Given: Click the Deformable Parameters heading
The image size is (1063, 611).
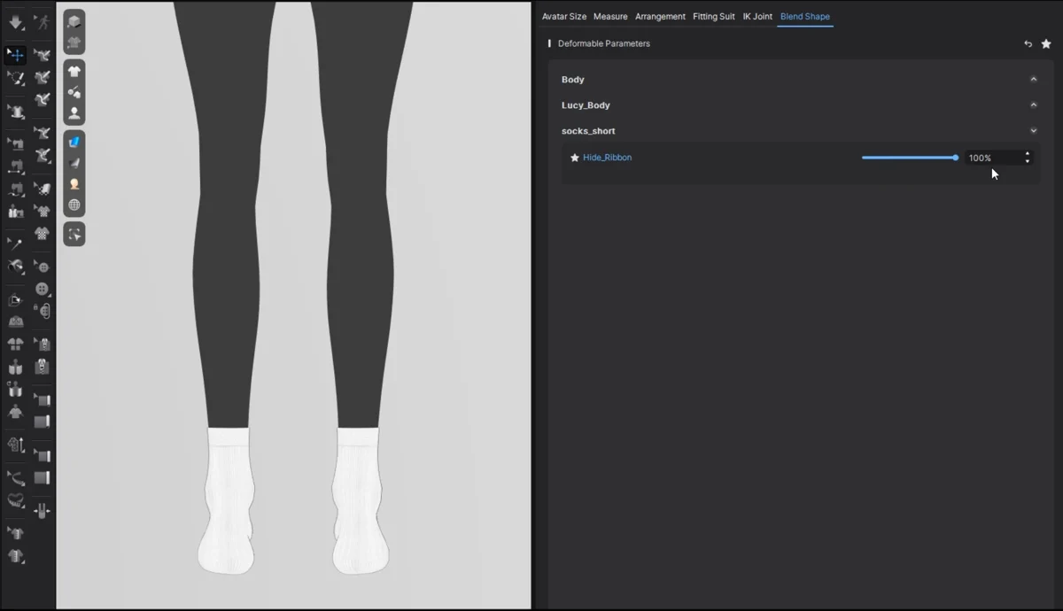Looking at the screenshot, I should (604, 43).
